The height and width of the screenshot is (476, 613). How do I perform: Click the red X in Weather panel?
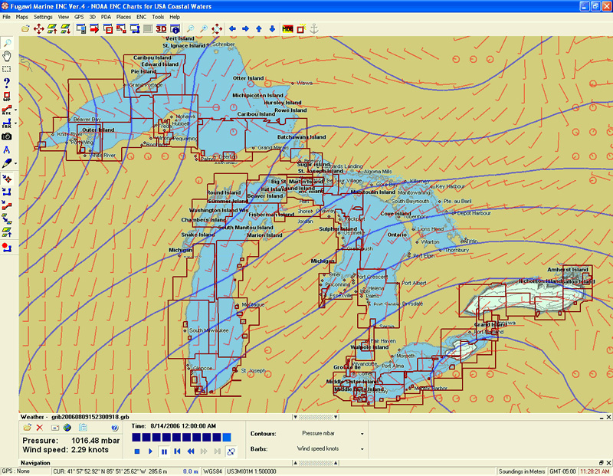(x=40, y=428)
